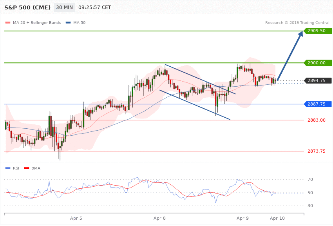This screenshot has height=226, width=333.
Task: Click the RSI 70 level label
Action: coord(310,179)
